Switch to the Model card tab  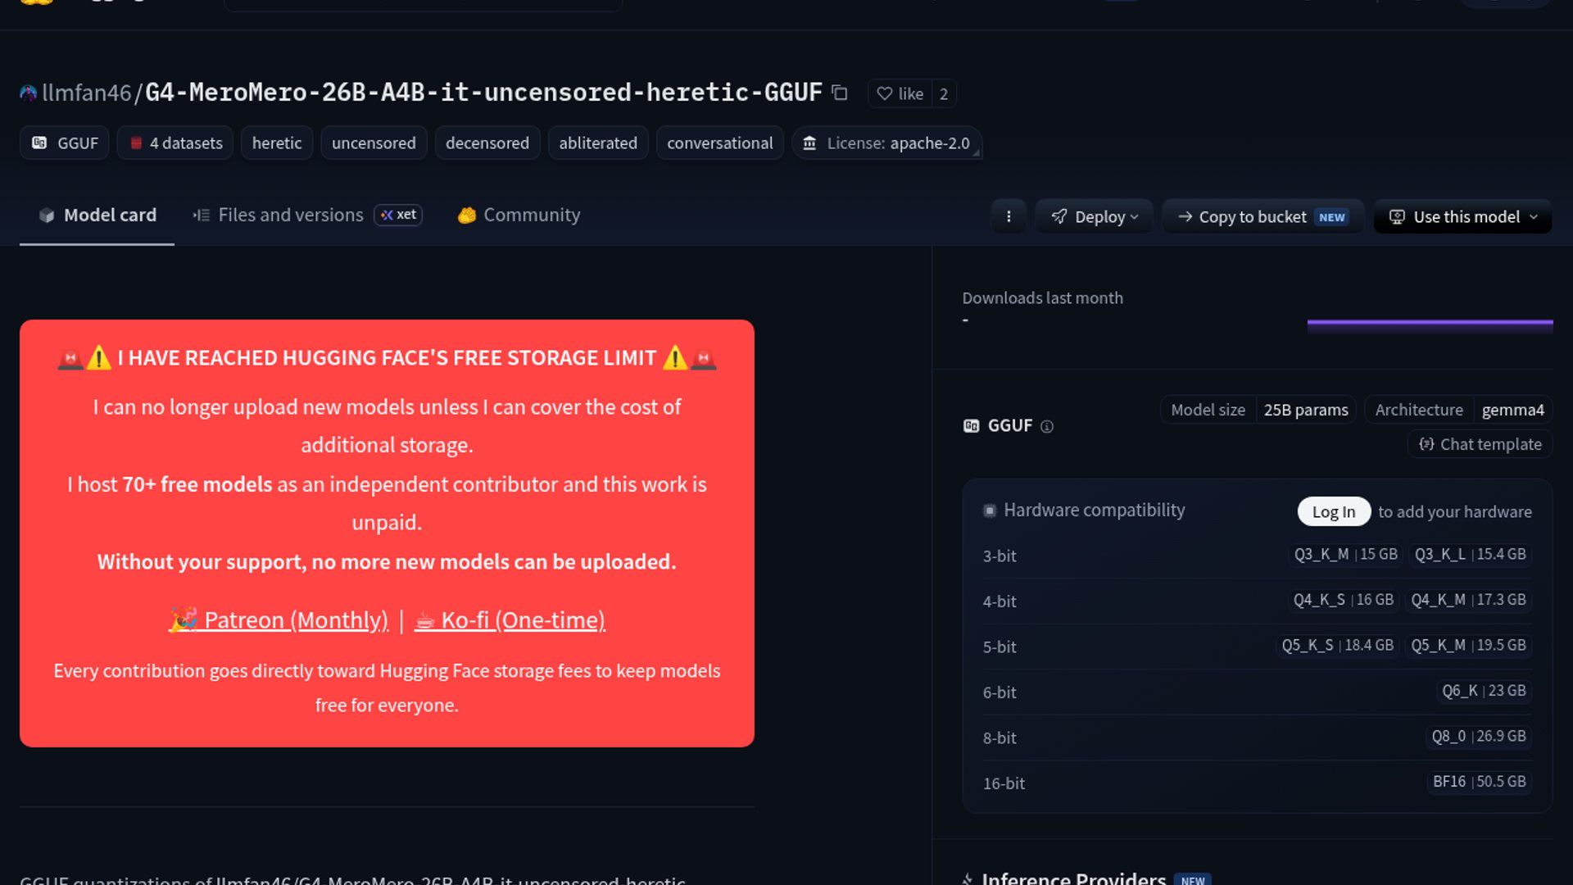[97, 215]
